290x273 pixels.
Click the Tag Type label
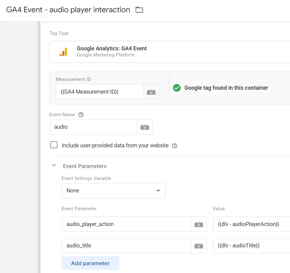pyautogui.click(x=59, y=33)
